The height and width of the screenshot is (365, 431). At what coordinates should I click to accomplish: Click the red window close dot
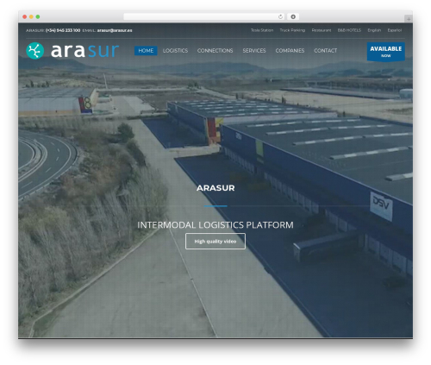point(25,16)
